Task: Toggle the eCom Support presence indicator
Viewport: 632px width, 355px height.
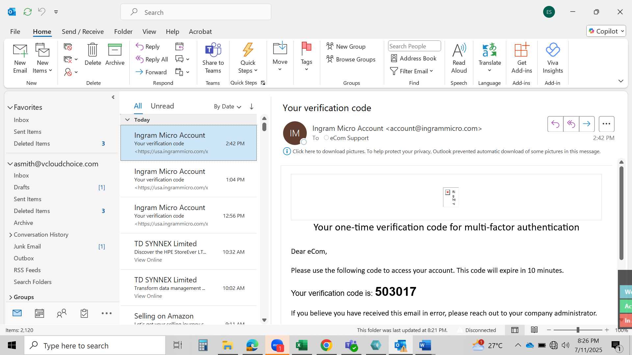Action: (x=326, y=138)
